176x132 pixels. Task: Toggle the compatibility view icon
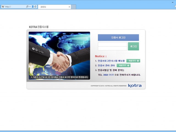(33, 7)
